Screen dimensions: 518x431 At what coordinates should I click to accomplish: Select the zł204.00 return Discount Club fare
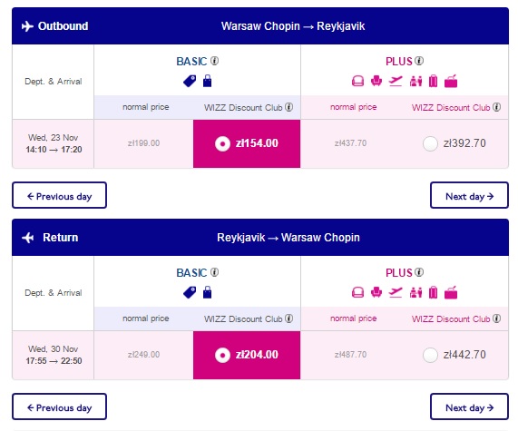coord(247,356)
